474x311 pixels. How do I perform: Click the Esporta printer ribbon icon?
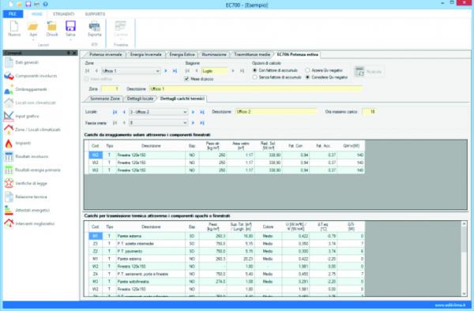point(94,26)
